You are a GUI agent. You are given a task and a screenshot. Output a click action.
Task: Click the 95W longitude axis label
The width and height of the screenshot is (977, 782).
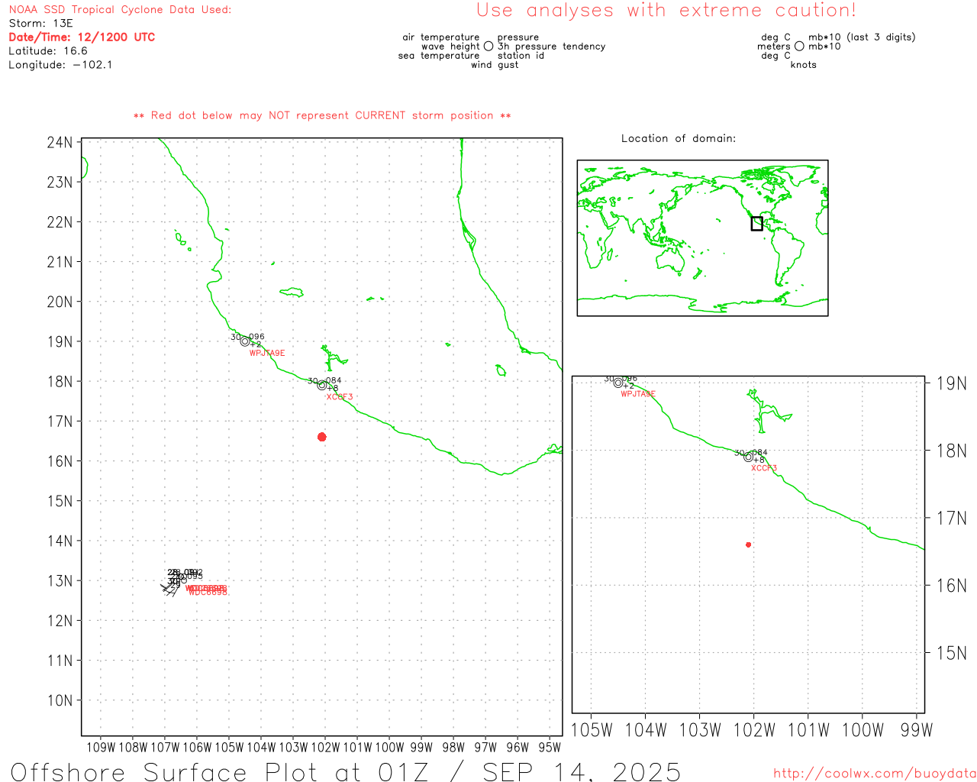pos(550,748)
